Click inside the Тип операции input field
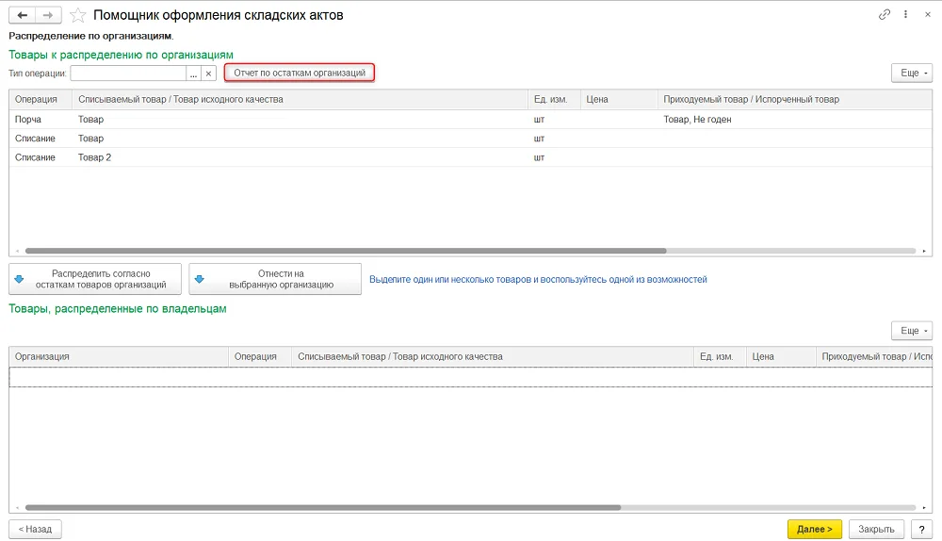Viewport: 942px width, 541px height. coord(128,74)
